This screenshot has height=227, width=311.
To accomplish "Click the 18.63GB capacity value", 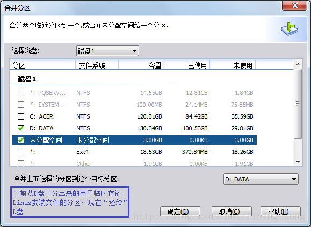I will (x=151, y=152).
